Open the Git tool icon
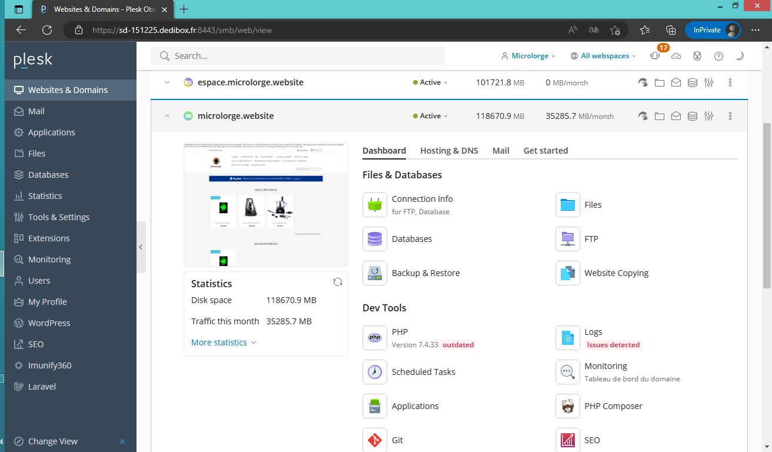772x452 pixels. [375, 440]
